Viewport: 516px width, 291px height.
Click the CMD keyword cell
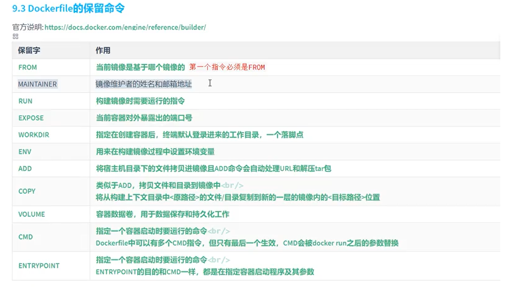tap(25, 237)
